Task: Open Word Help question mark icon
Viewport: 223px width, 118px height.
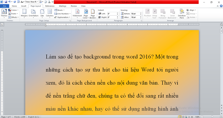Action: (x=221, y=6)
